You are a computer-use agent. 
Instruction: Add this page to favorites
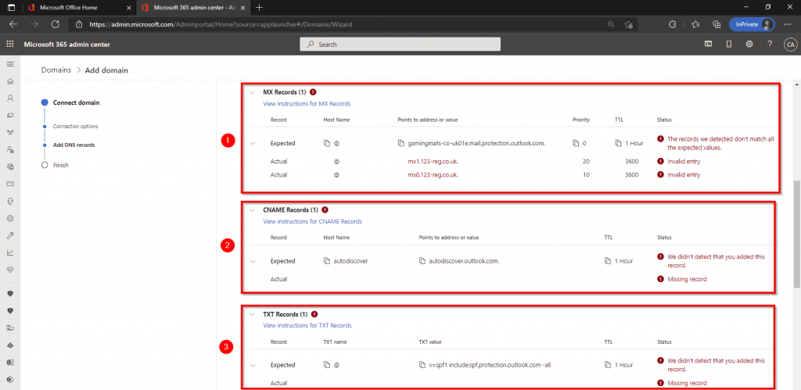coord(629,24)
